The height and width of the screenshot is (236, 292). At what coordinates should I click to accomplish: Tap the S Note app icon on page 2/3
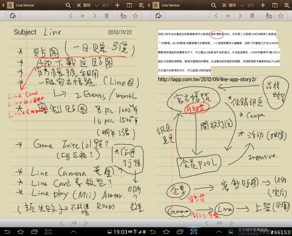click(x=156, y=5)
